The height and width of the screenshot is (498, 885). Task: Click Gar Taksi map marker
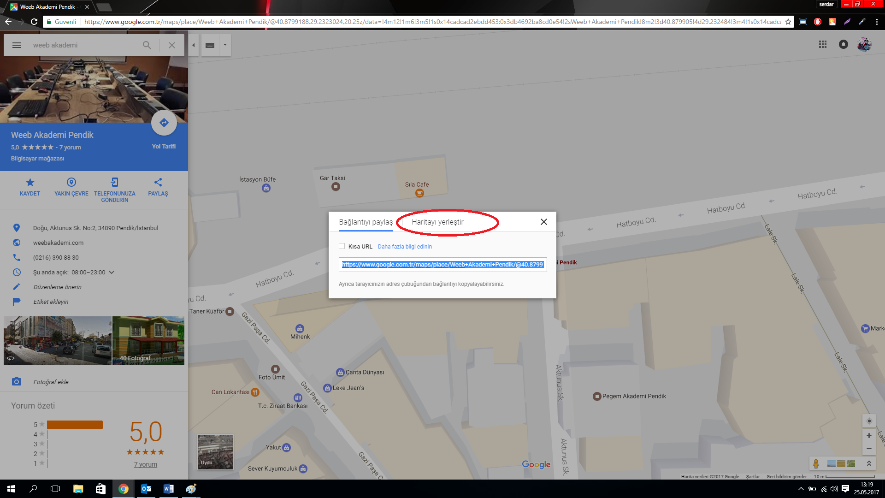coord(336,187)
